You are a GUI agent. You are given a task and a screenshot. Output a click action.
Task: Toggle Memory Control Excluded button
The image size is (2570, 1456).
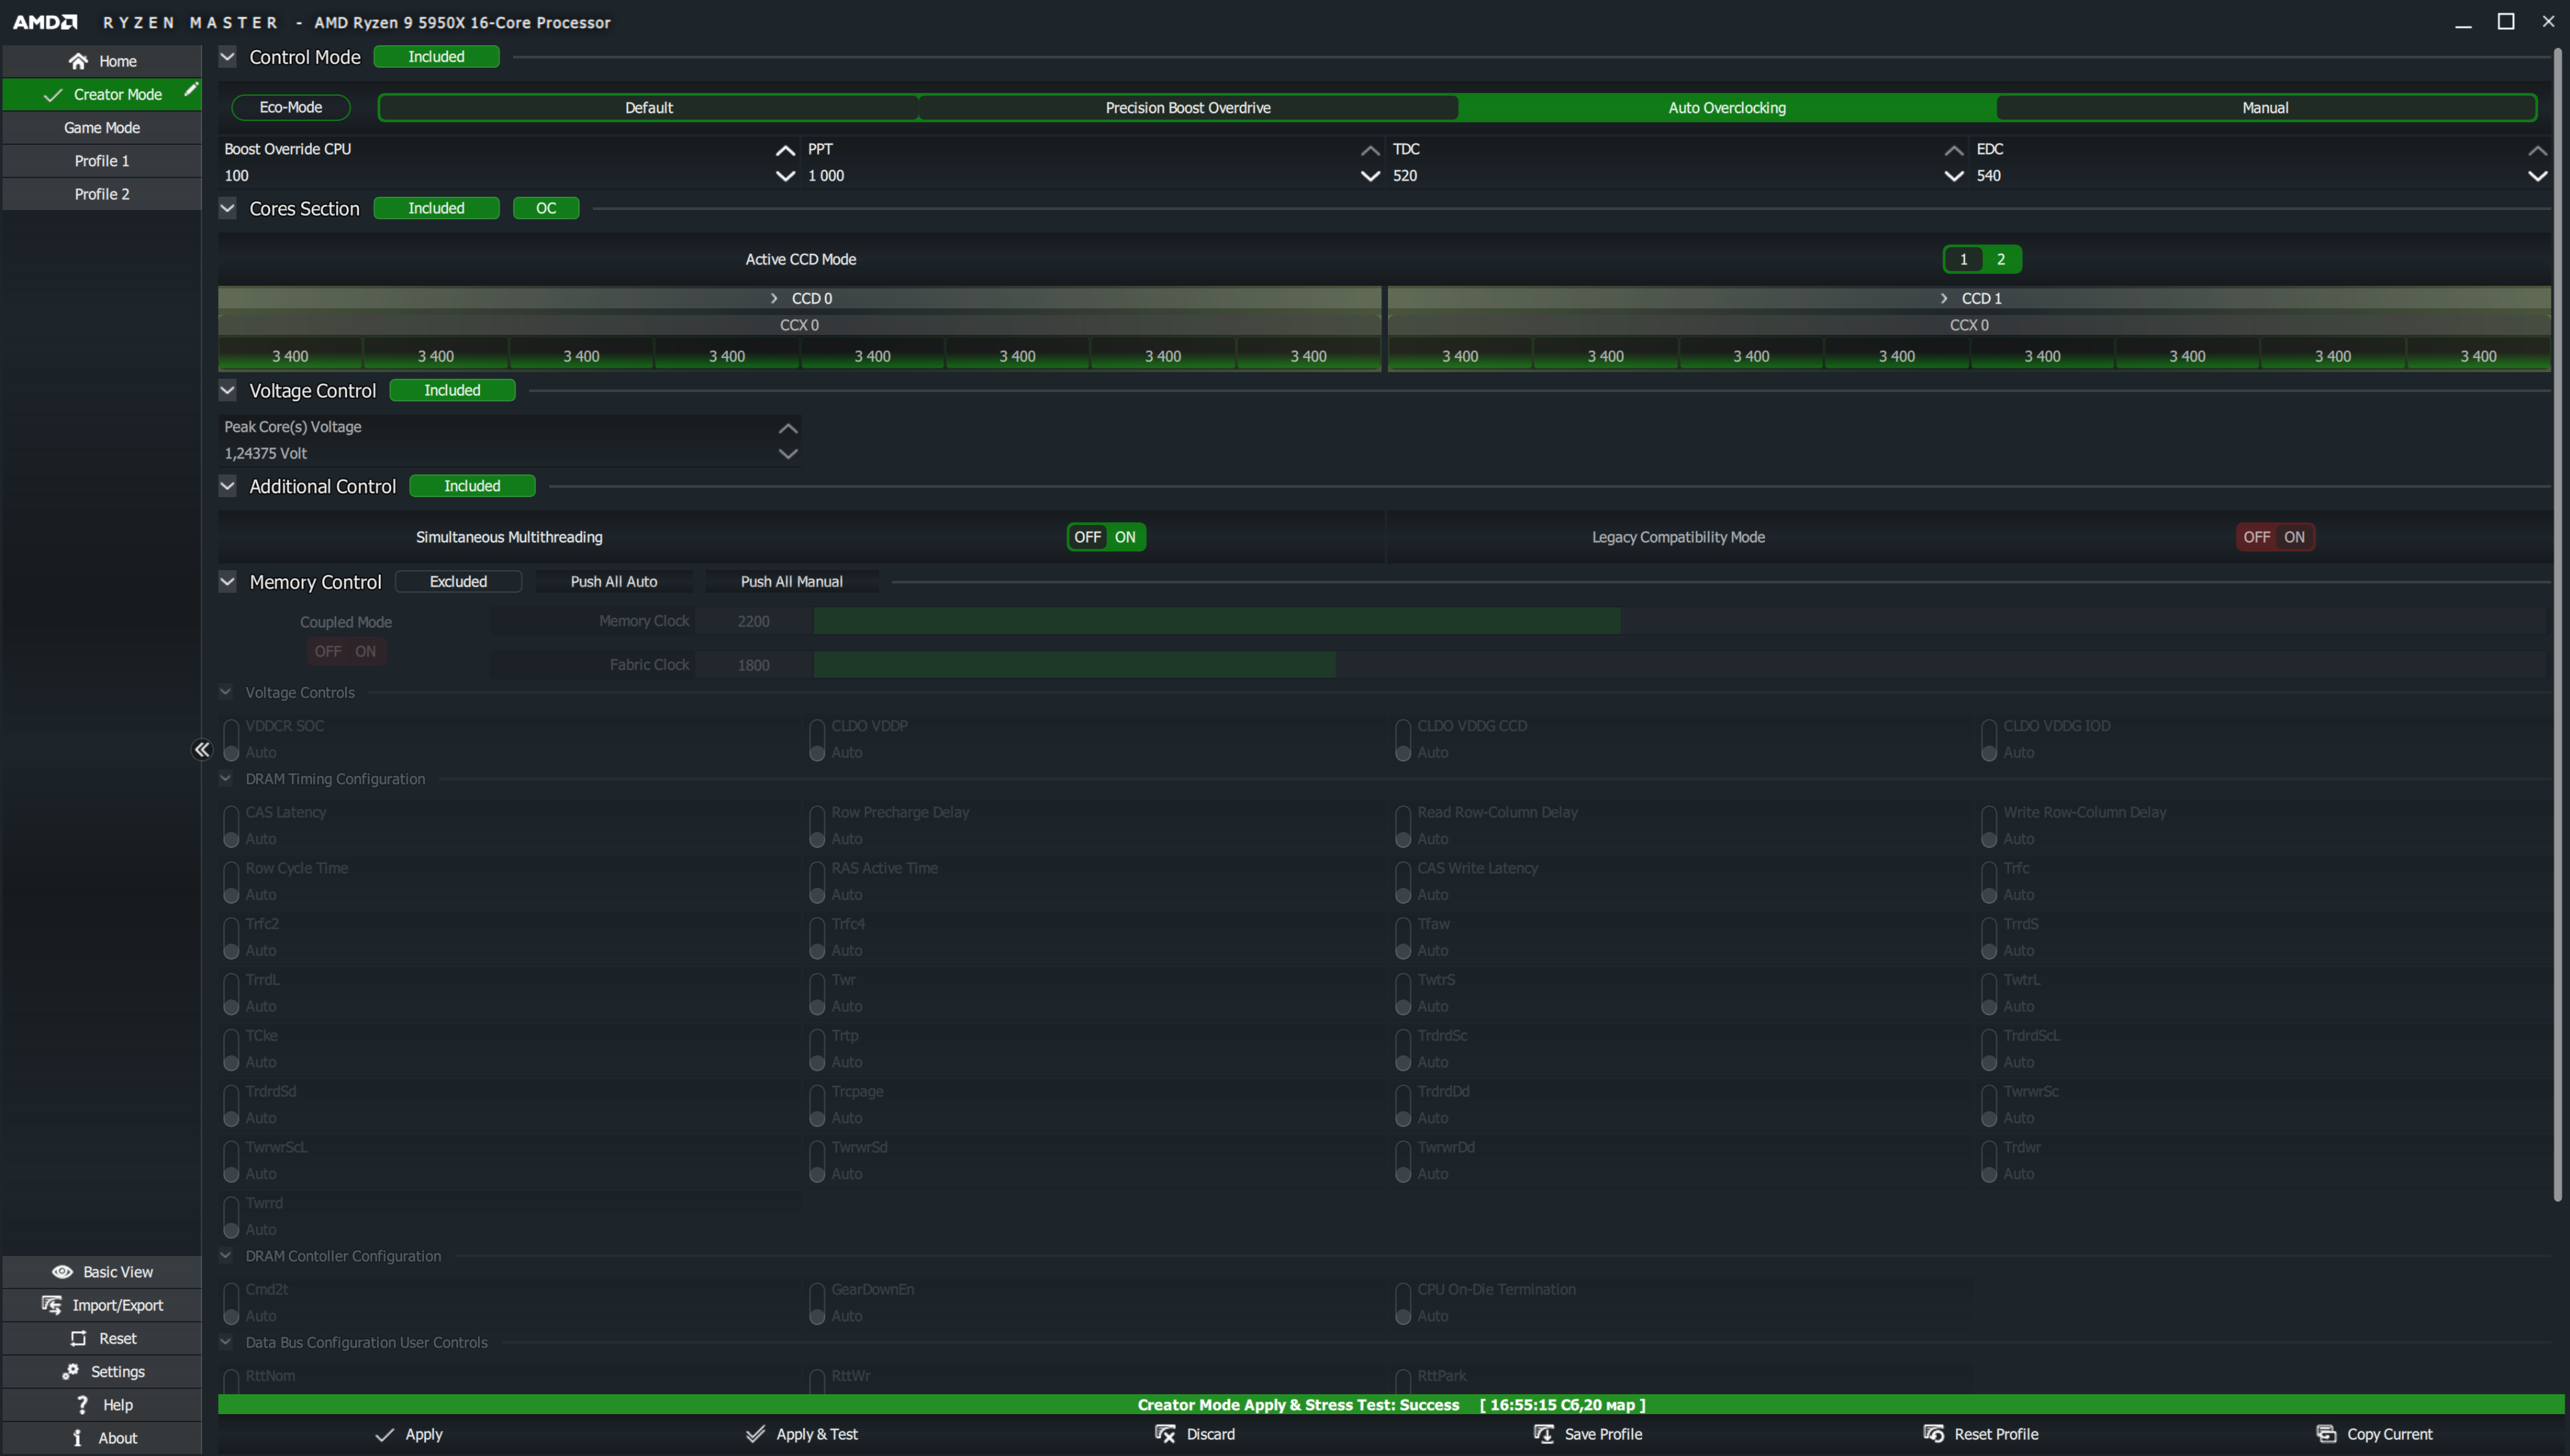(x=458, y=582)
